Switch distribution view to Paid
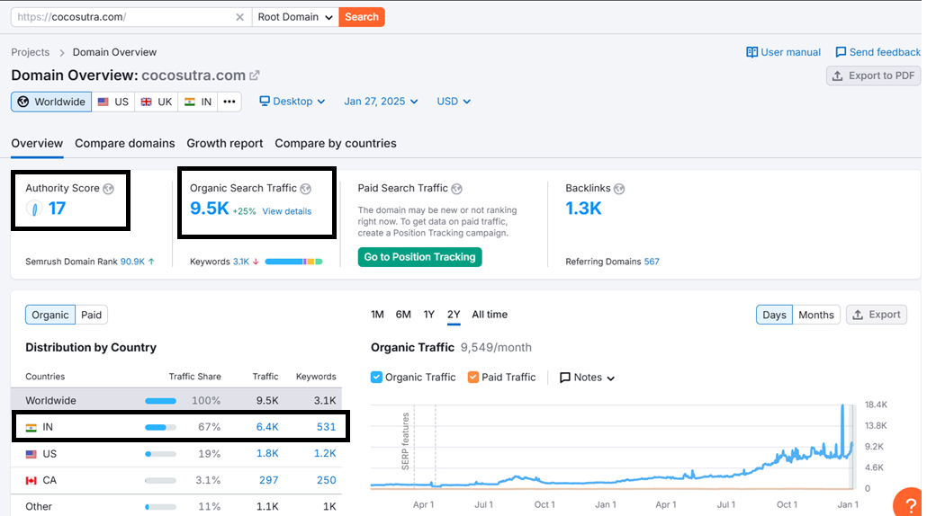927x516 pixels. coord(91,315)
